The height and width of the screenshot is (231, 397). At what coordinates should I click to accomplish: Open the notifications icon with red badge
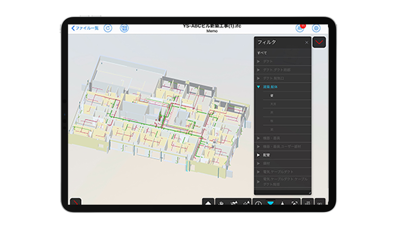(x=300, y=28)
